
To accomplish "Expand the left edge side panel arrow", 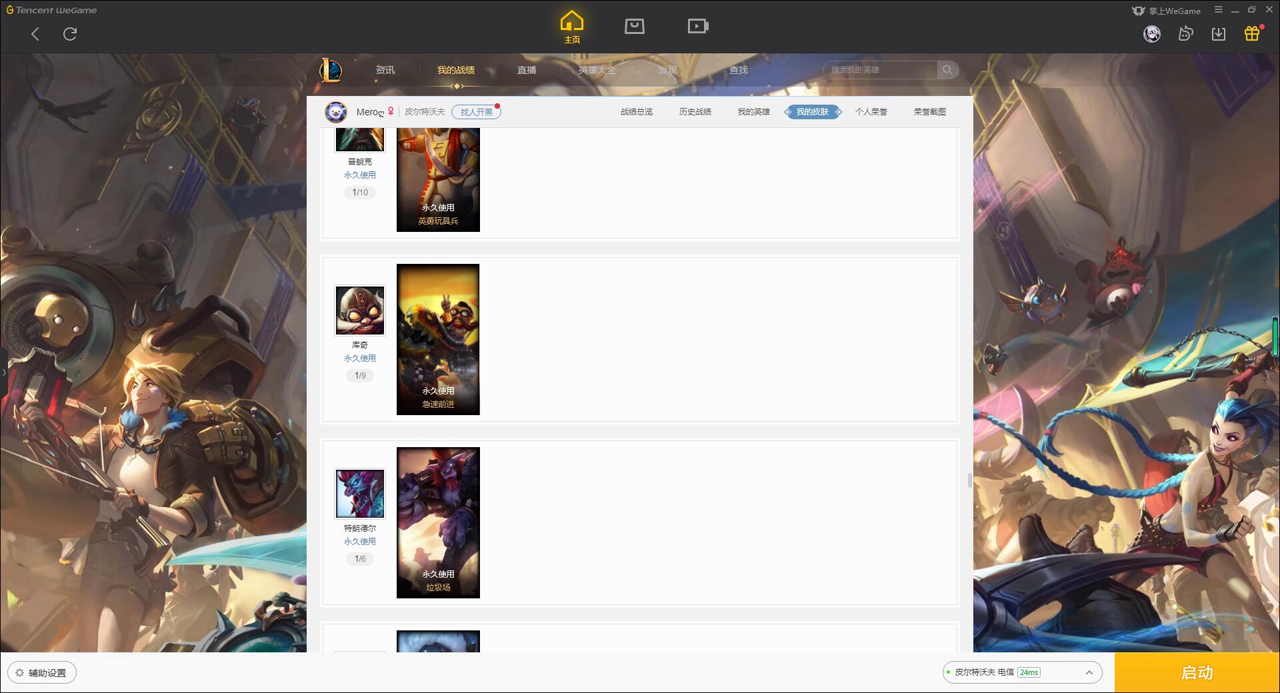I will click(x=3, y=372).
